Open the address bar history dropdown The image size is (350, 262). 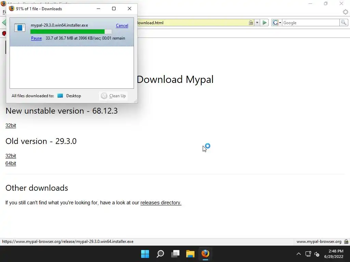[257, 23]
